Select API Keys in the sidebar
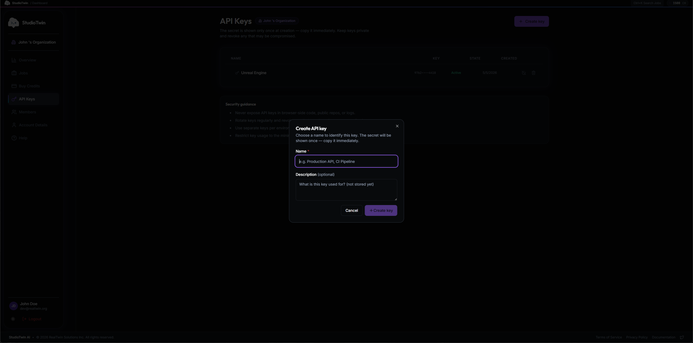The height and width of the screenshot is (343, 693). (x=33, y=99)
